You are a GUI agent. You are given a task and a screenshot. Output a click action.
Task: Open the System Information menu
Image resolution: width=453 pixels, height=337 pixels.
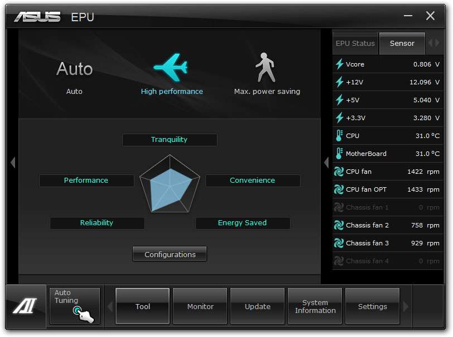tap(315, 306)
